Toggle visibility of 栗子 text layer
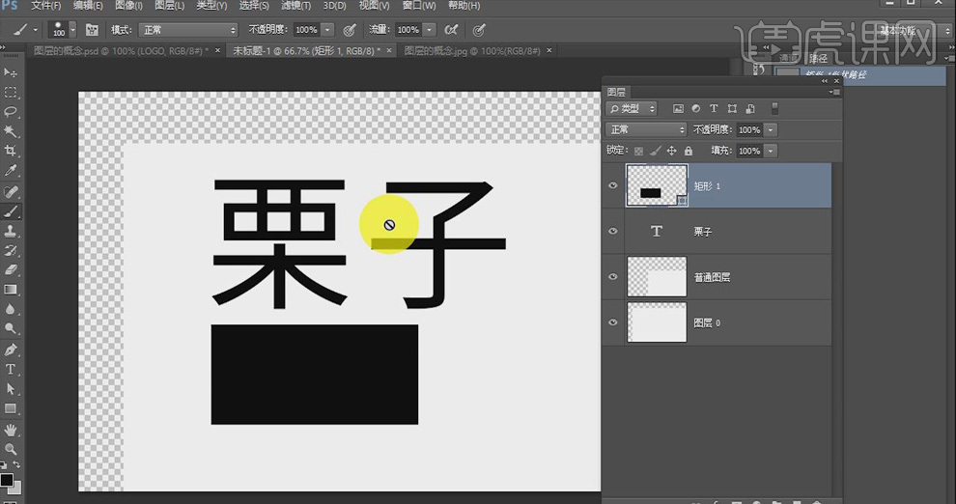This screenshot has width=956, height=504. click(x=613, y=232)
